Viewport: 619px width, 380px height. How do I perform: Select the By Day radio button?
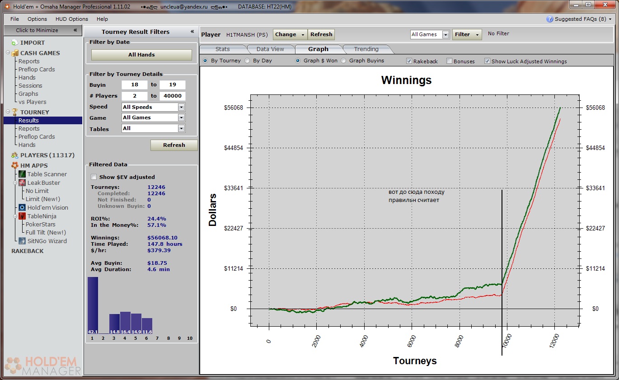[x=247, y=61]
